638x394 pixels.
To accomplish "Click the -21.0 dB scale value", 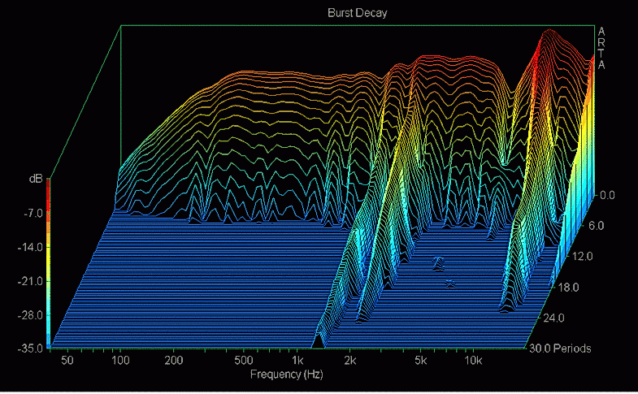I will 30,281.
